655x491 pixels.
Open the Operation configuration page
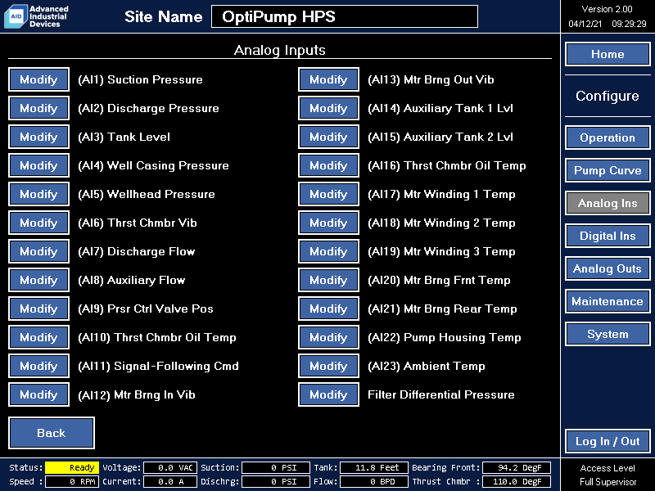pos(608,137)
